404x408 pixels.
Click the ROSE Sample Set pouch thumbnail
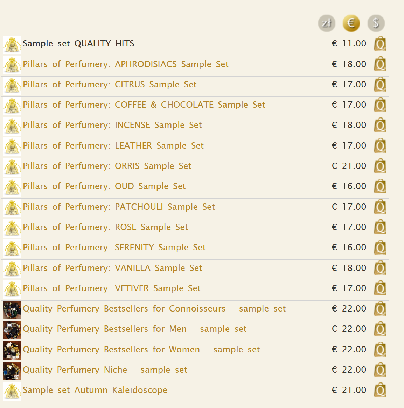click(12, 228)
